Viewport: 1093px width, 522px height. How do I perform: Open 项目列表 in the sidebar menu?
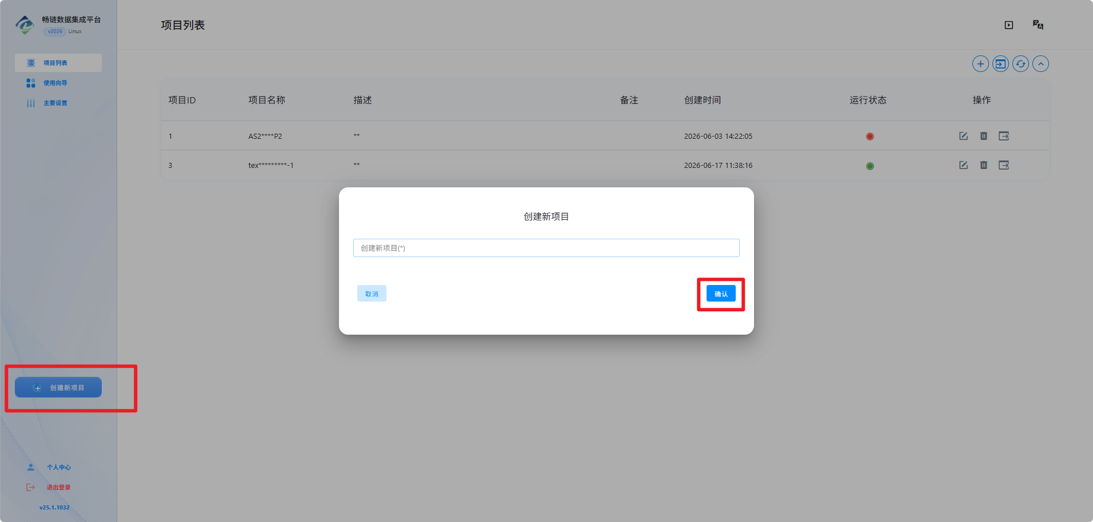click(58, 63)
